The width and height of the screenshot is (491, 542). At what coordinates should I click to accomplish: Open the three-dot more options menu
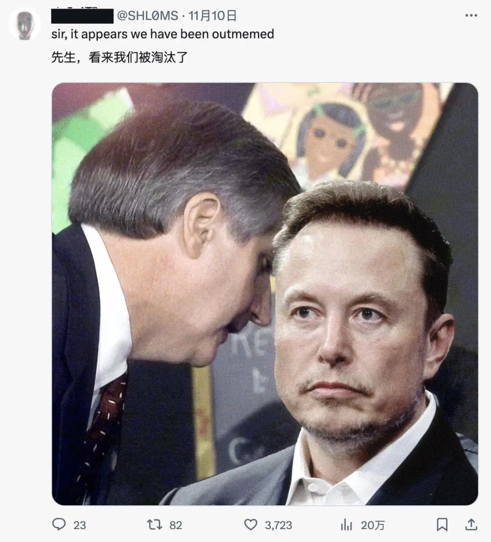click(x=471, y=15)
